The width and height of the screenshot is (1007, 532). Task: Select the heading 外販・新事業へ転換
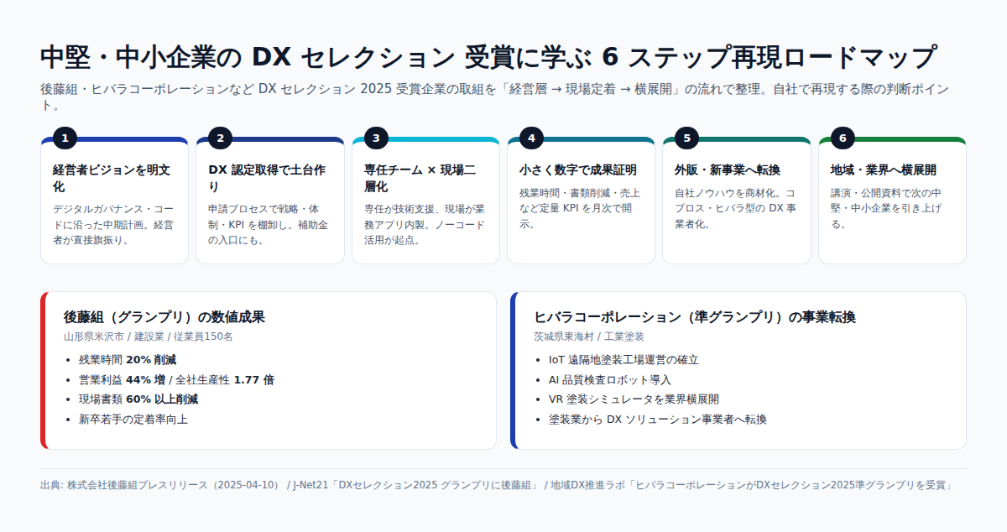coord(728,170)
